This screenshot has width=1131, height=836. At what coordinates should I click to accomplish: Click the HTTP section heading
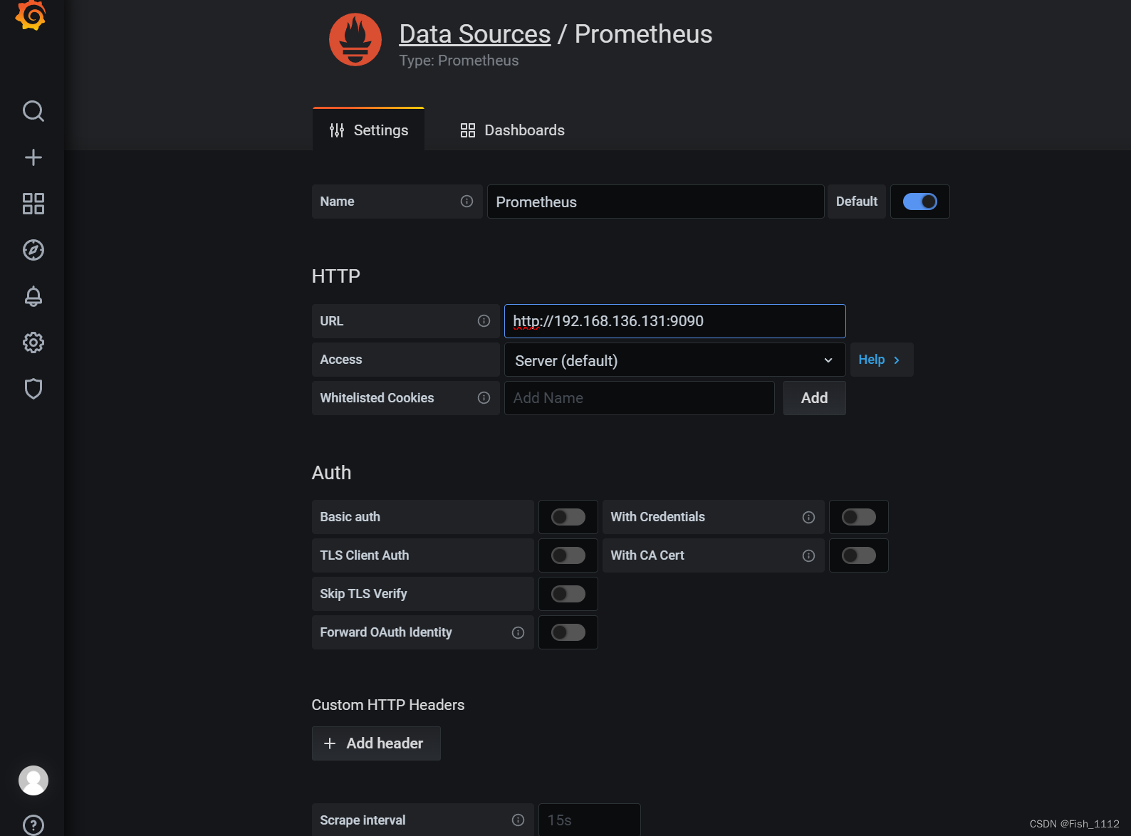point(335,276)
